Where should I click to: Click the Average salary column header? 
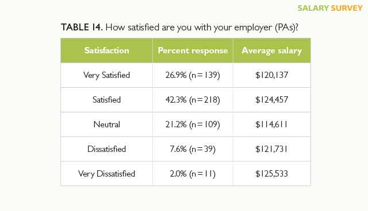click(272, 50)
